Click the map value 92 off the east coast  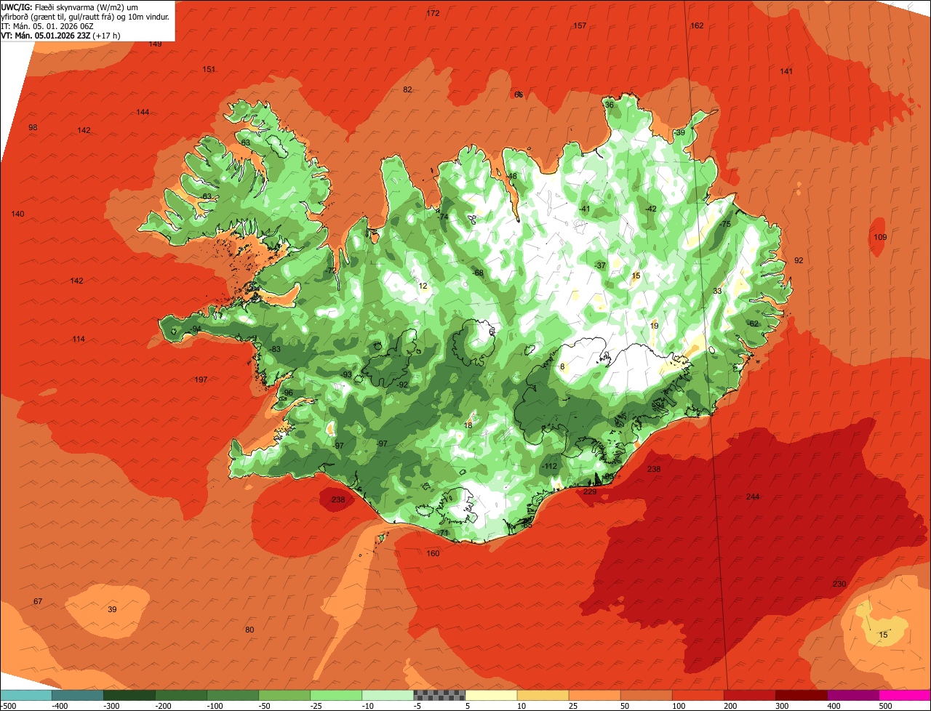(x=799, y=260)
